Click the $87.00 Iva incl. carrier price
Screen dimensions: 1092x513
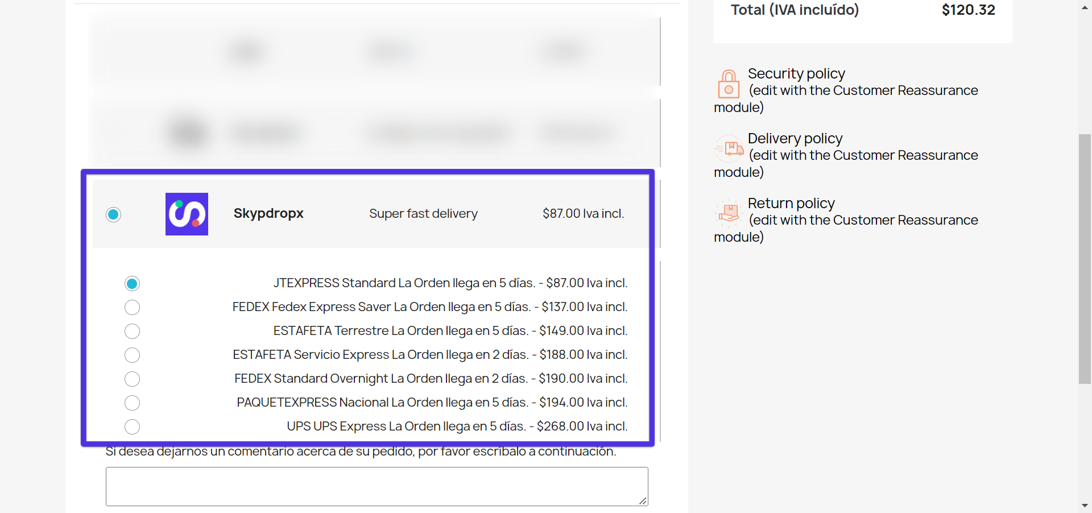pos(583,214)
